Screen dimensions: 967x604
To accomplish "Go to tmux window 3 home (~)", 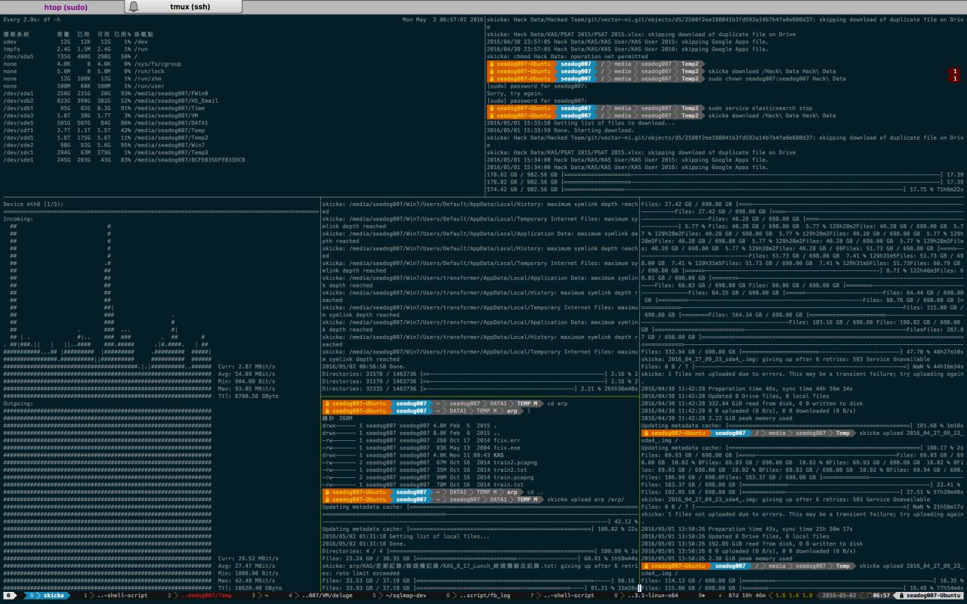I will [261, 596].
